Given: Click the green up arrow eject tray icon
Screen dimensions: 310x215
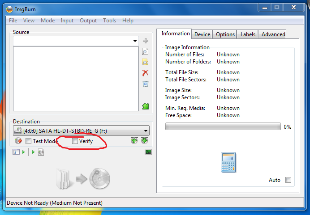Looking at the screenshot, I should click(x=134, y=141).
